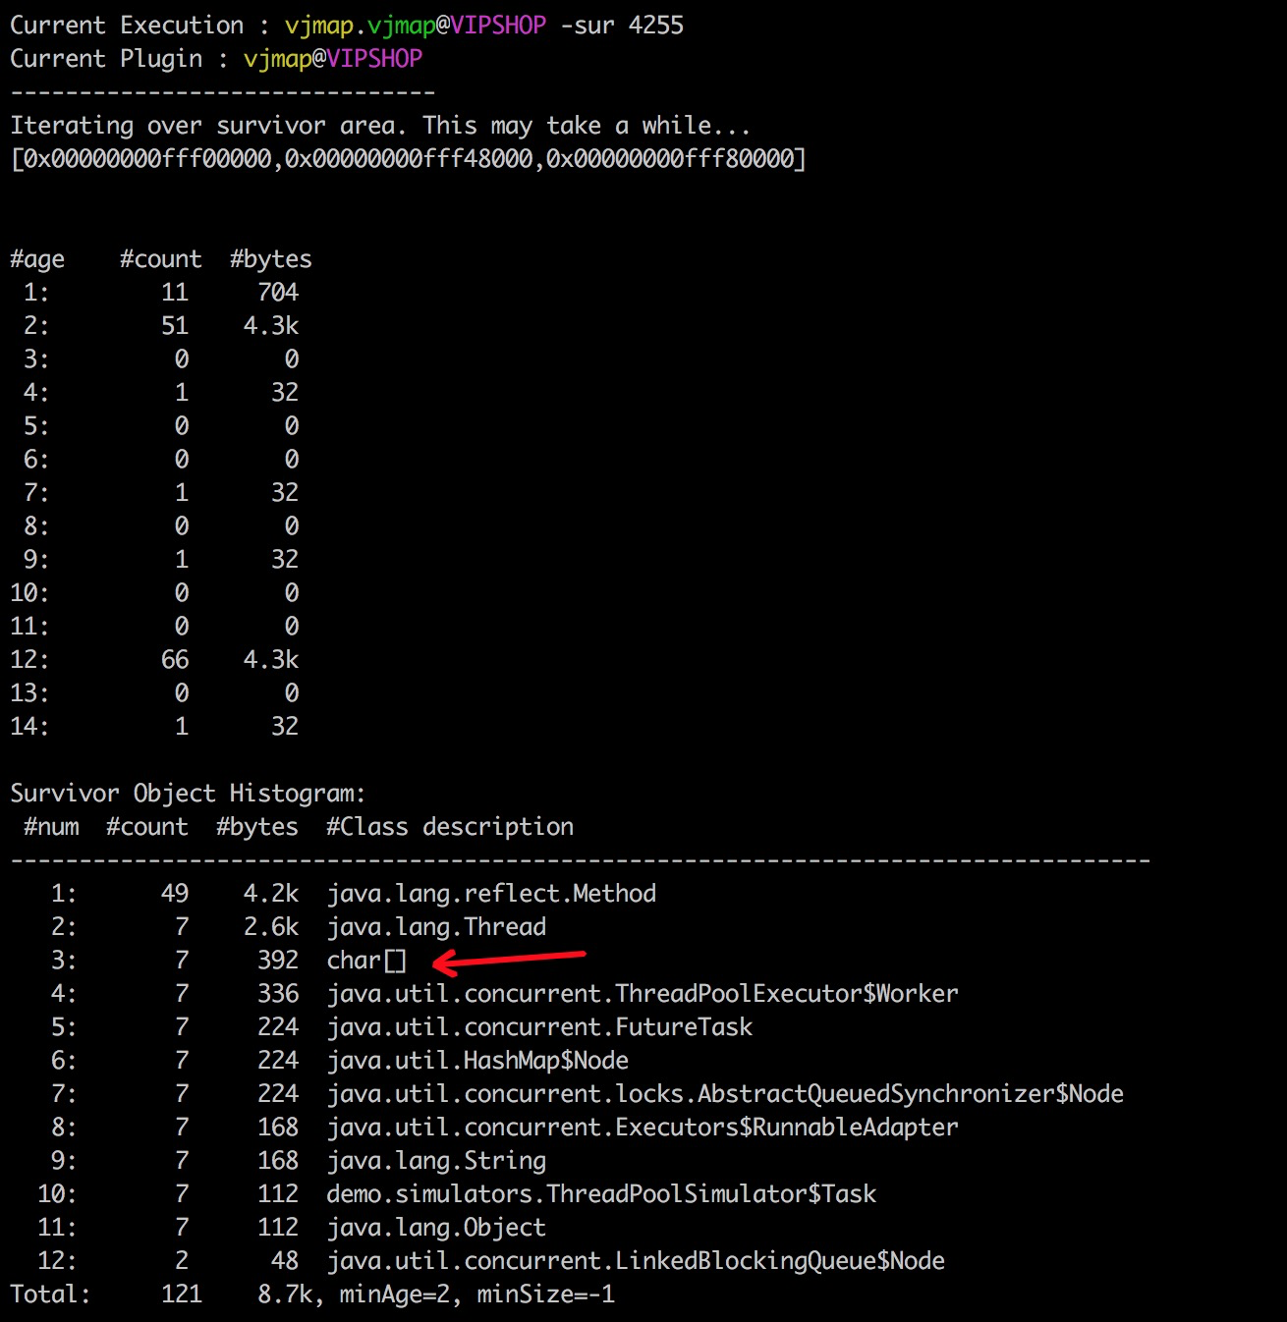Click the java.util.HashMap$Node entry

pyautogui.click(x=477, y=1061)
